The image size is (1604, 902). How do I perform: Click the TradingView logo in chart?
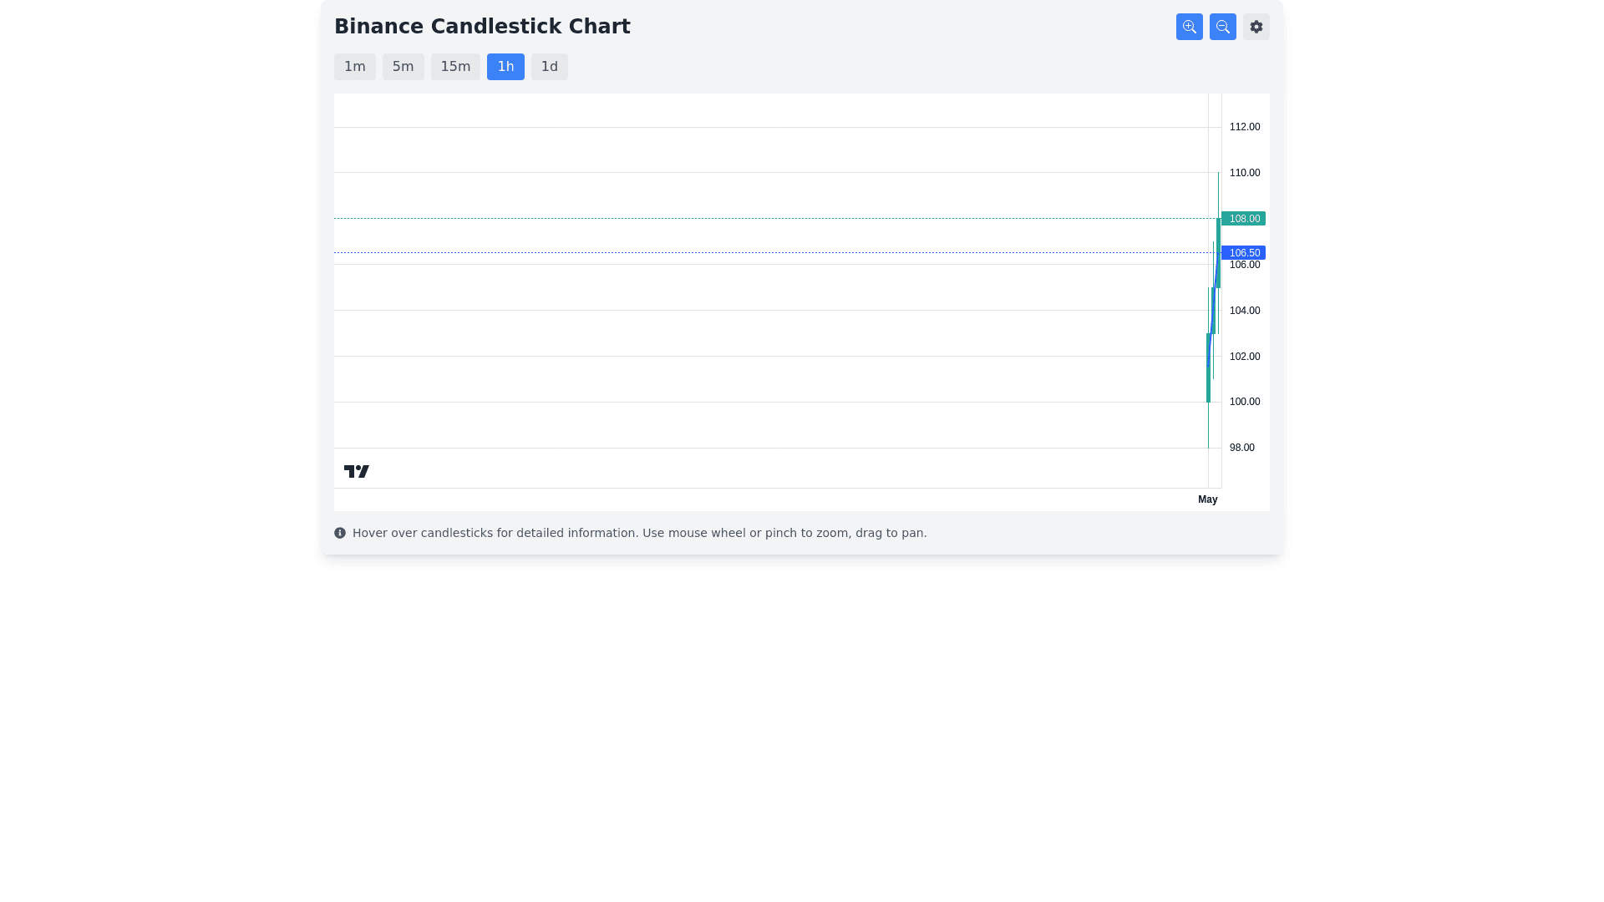pyautogui.click(x=357, y=472)
